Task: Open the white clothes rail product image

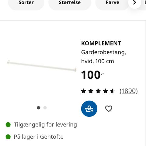Action: tap(42, 66)
